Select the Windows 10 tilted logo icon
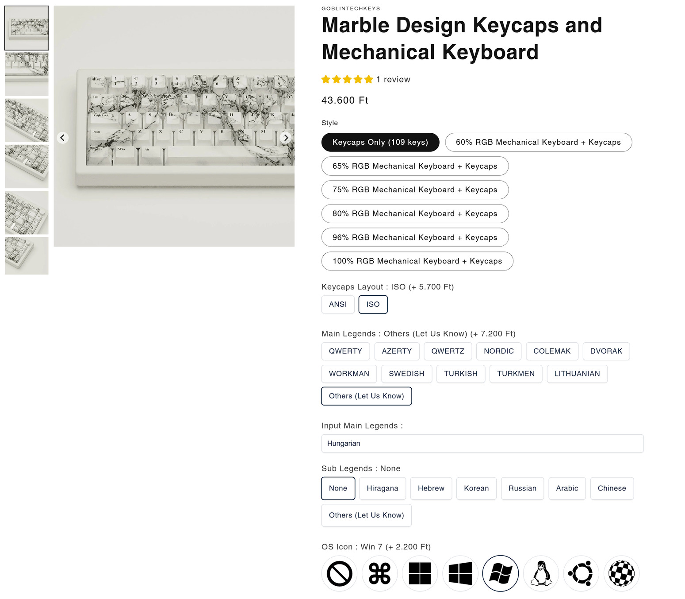This screenshot has width=685, height=599. (460, 574)
